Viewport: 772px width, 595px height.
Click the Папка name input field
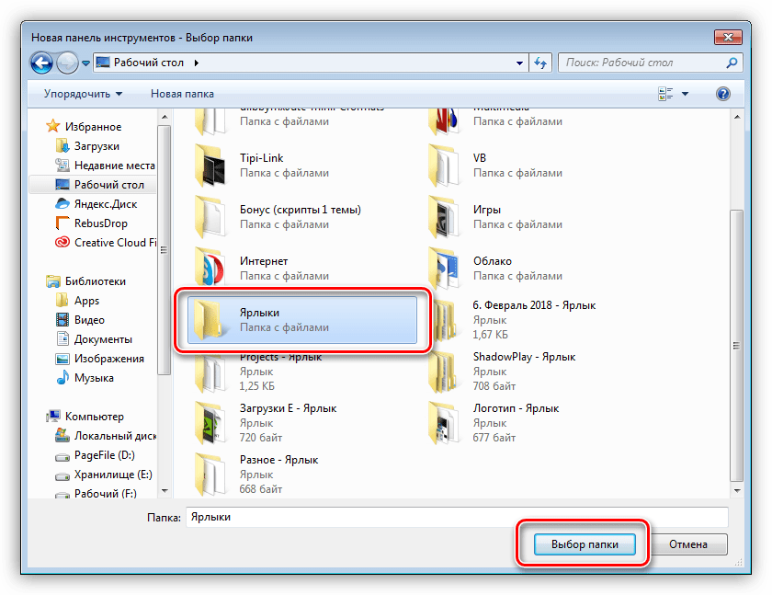pyautogui.click(x=455, y=517)
